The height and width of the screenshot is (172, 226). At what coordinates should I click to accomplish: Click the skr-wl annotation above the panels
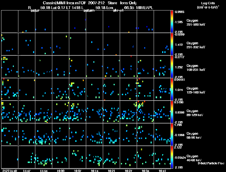click(118, 10)
